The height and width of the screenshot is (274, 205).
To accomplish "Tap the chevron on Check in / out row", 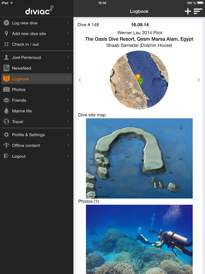I will click(x=68, y=44).
